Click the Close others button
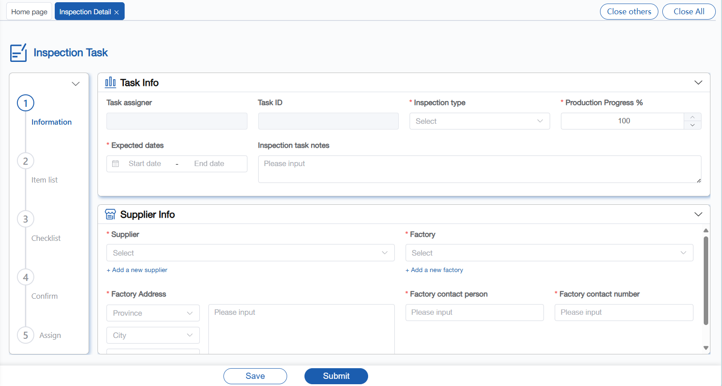This screenshot has height=386, width=722. click(629, 12)
